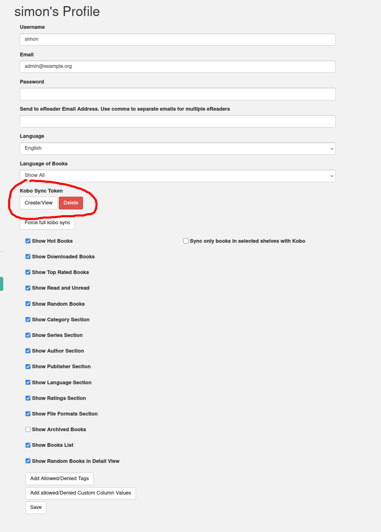Disable Show Publisher Section checkbox
Image resolution: width=381 pixels, height=532 pixels.
(28, 367)
